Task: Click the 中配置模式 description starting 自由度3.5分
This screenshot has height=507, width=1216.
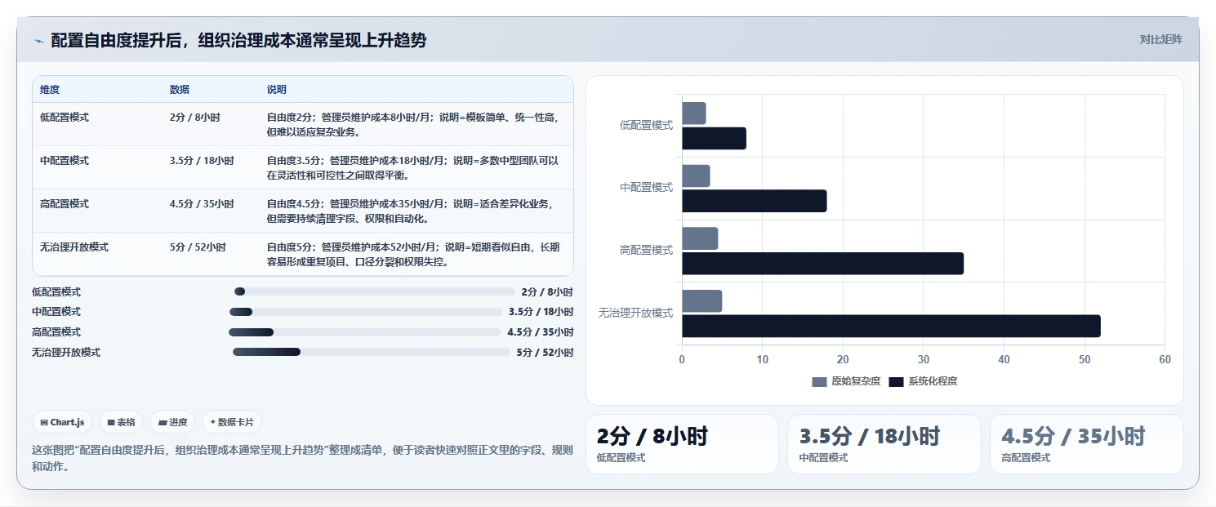Action: (x=413, y=167)
